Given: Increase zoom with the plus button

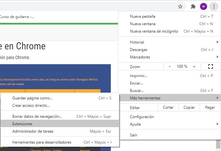Looking at the screenshot, I should tap(194, 66).
